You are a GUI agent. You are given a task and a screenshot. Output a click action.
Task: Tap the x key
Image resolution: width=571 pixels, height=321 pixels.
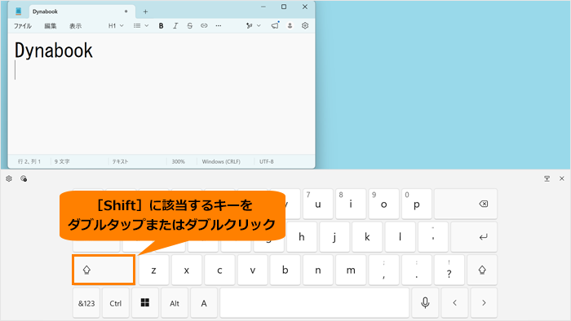[x=187, y=270]
